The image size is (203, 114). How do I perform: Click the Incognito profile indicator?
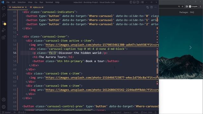[x=193, y=6]
